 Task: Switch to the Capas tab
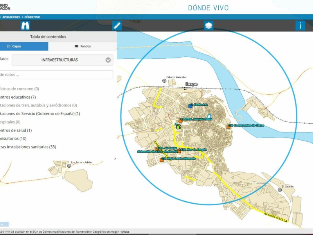click(23, 46)
